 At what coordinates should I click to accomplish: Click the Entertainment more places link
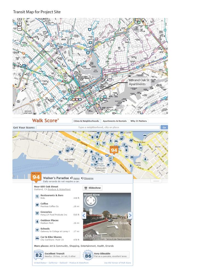pos(88,246)
